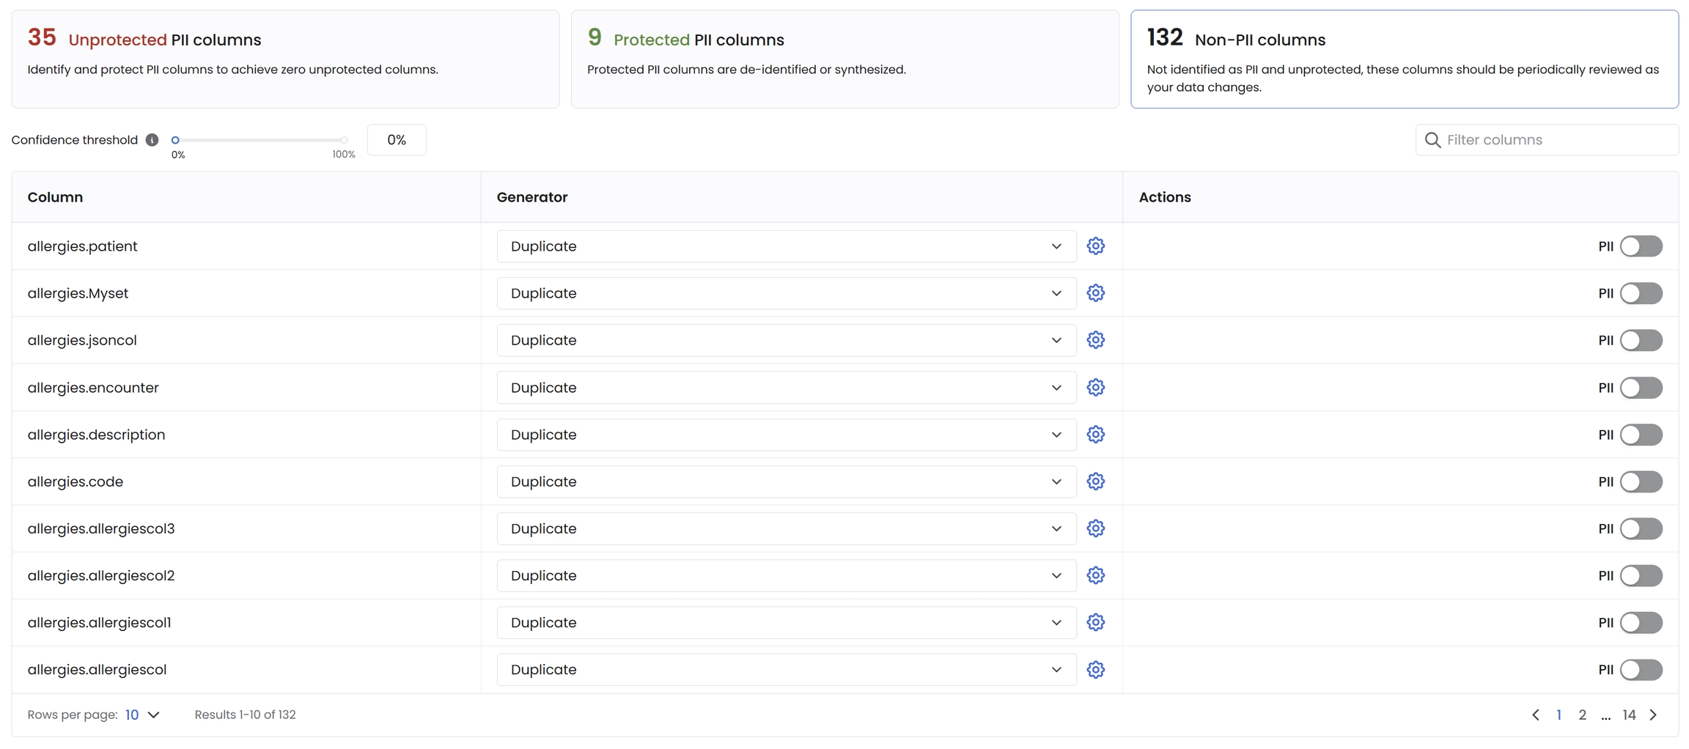Open generator dropdown for allergies.allergiescol3
Image resolution: width=1689 pixels, height=749 pixels.
click(786, 528)
